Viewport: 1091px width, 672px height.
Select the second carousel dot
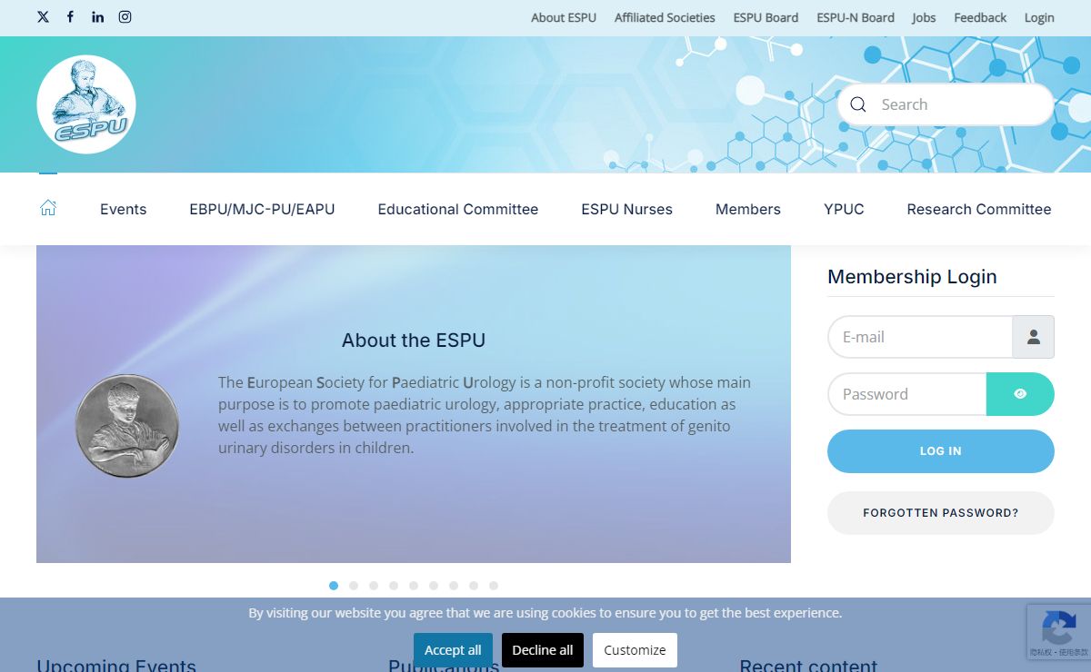click(354, 586)
